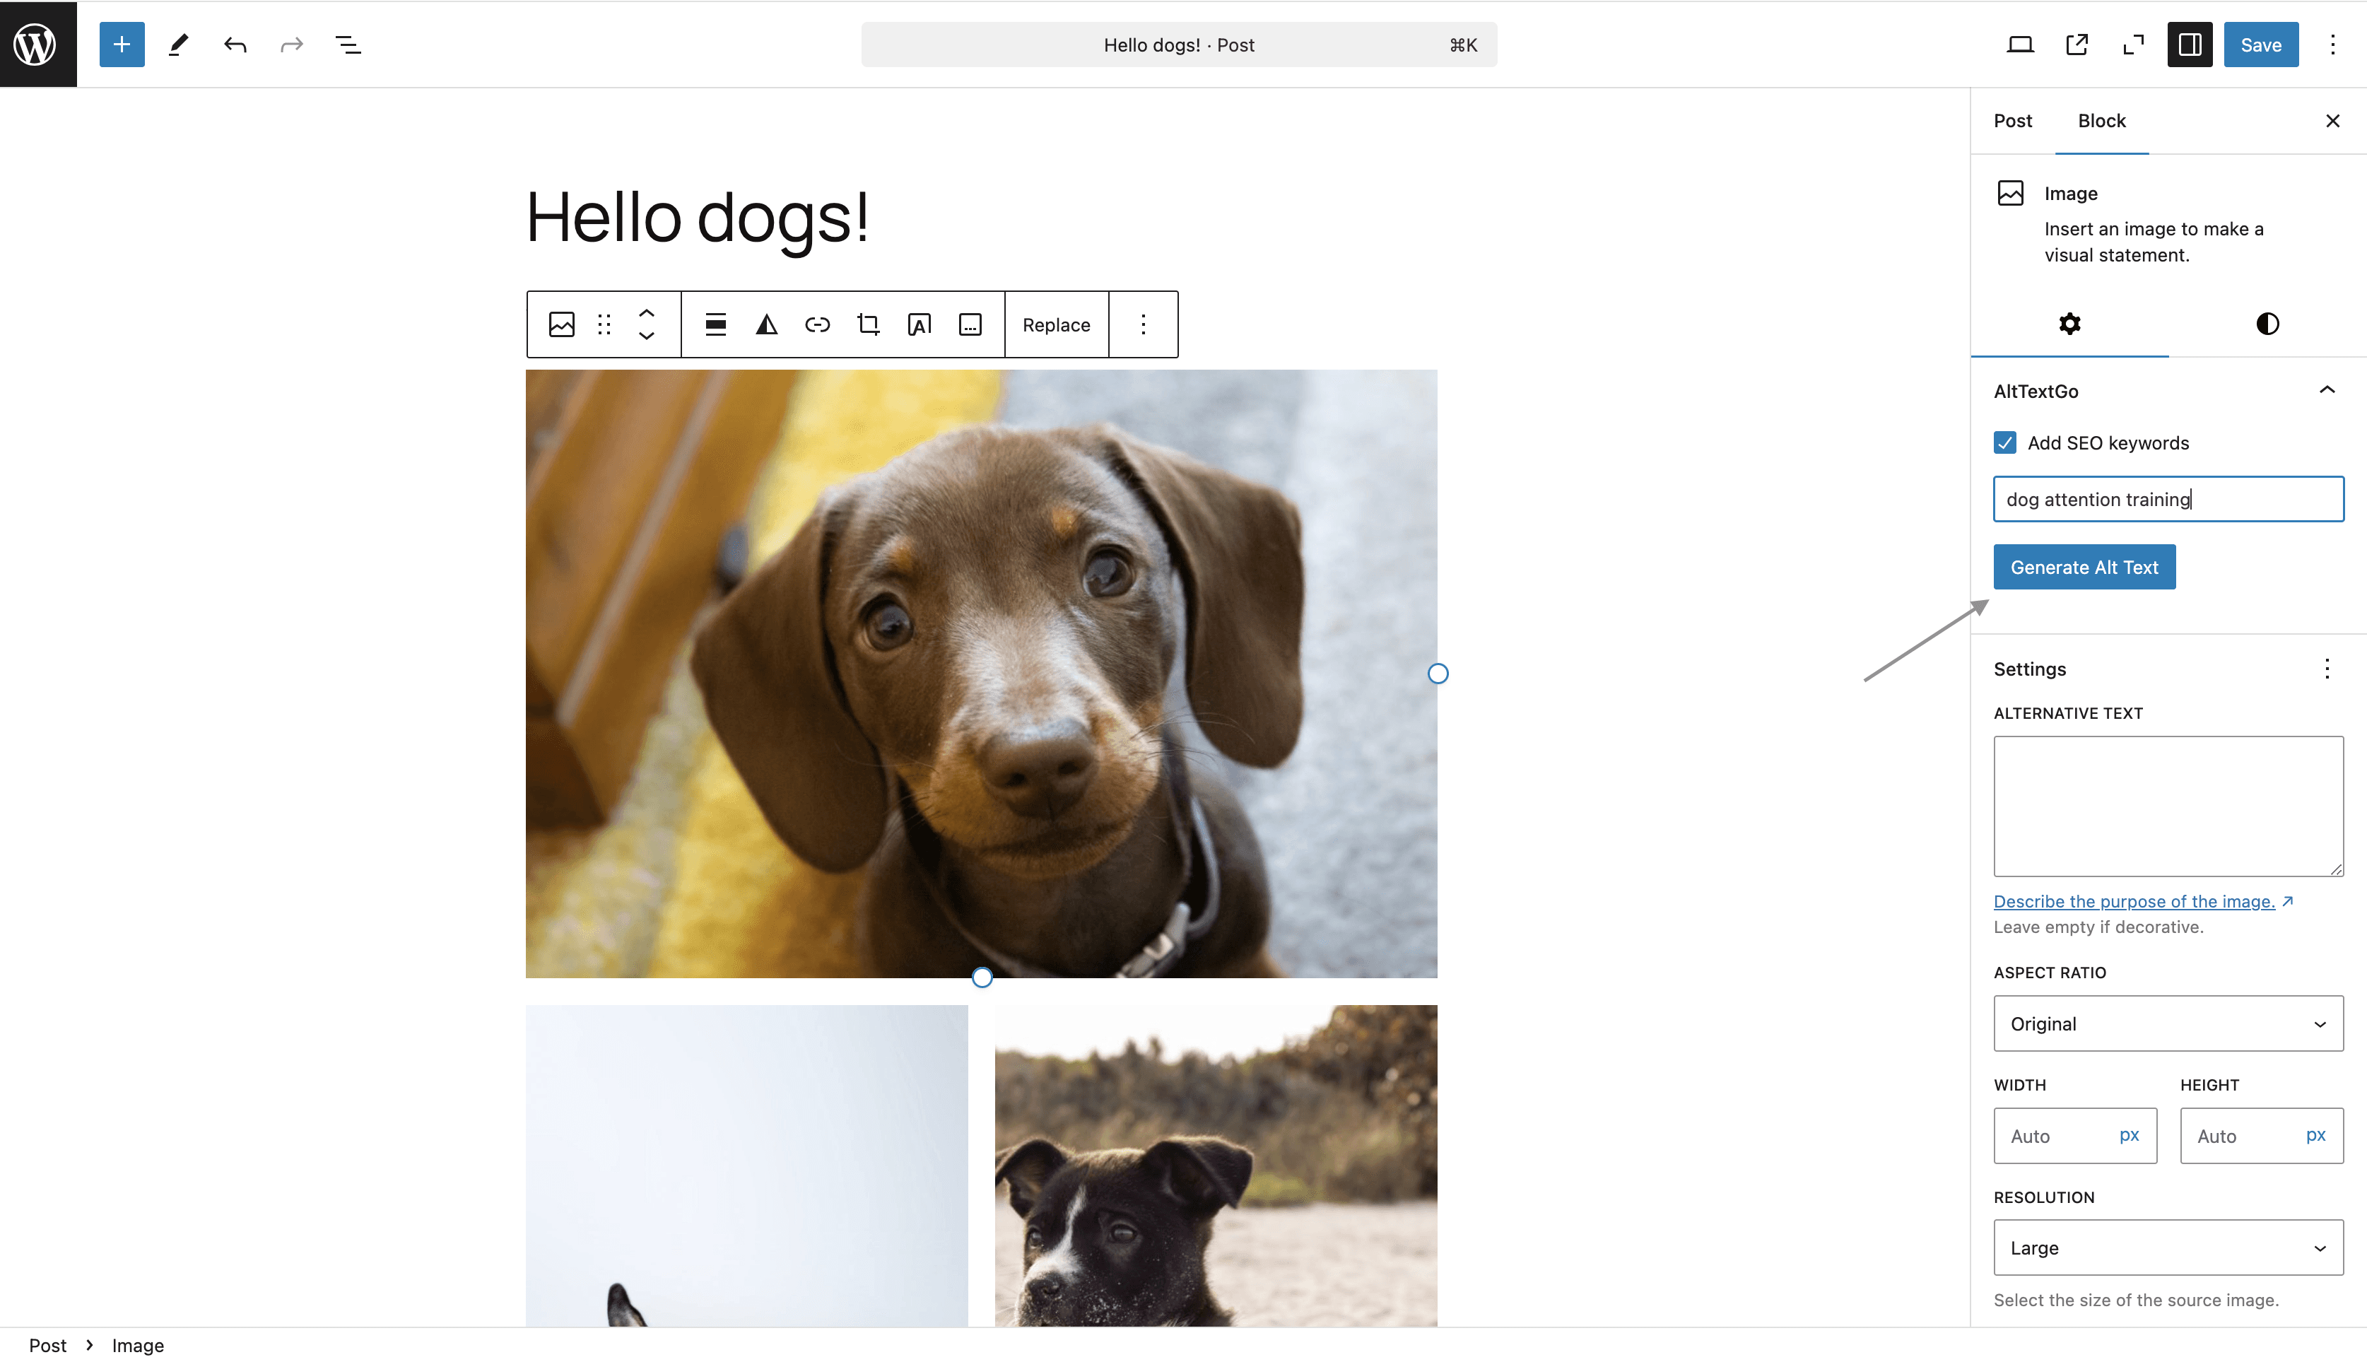Click Generate Alt Text
The height and width of the screenshot is (1362, 2367).
point(2084,567)
